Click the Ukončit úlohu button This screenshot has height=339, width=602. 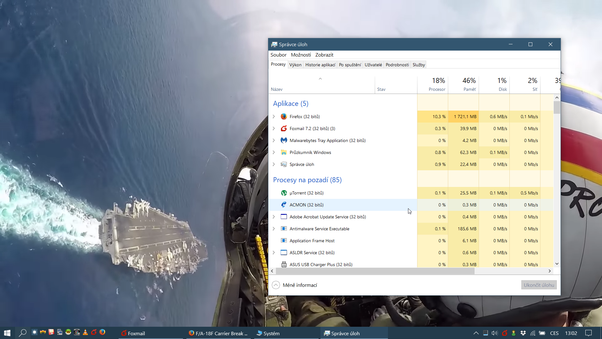(539, 285)
